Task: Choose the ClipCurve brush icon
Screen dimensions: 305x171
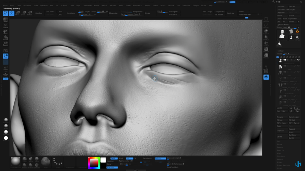Action: [266, 32]
